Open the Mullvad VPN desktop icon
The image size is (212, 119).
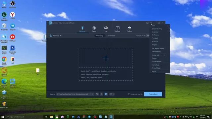coord(4,105)
